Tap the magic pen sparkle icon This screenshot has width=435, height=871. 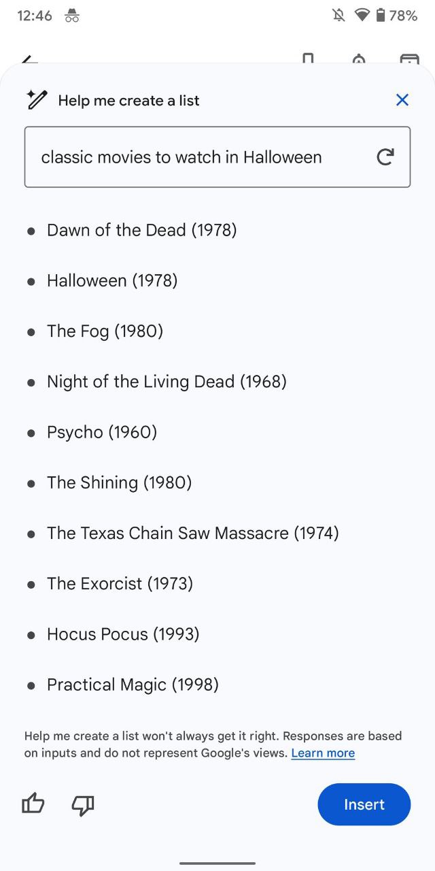tap(37, 99)
